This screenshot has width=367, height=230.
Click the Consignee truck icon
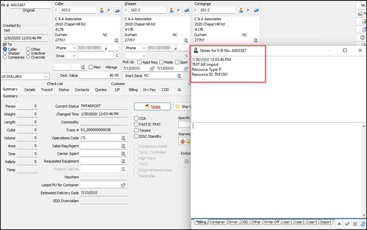pos(256,10)
